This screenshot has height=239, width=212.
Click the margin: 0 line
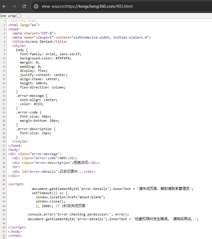point(30,62)
